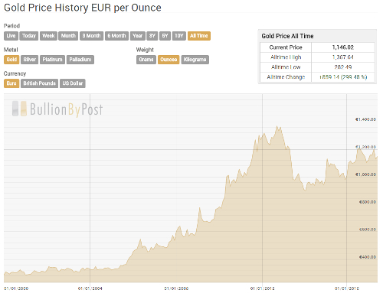Image resolution: width=383 pixels, height=293 pixels.
Task: Change weight to Grams
Action: pyautogui.click(x=146, y=60)
